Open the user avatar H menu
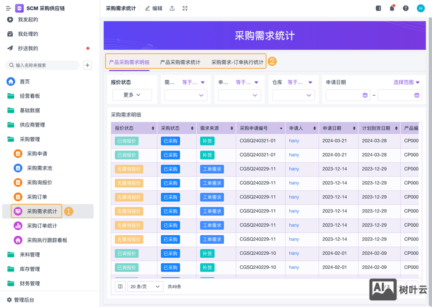The image size is (432, 307). pyautogui.click(x=420, y=8)
